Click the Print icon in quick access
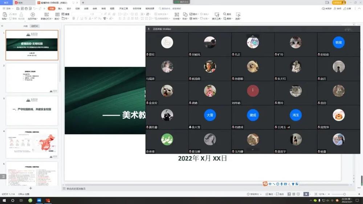The width and height of the screenshot is (363, 204). pos(26,9)
